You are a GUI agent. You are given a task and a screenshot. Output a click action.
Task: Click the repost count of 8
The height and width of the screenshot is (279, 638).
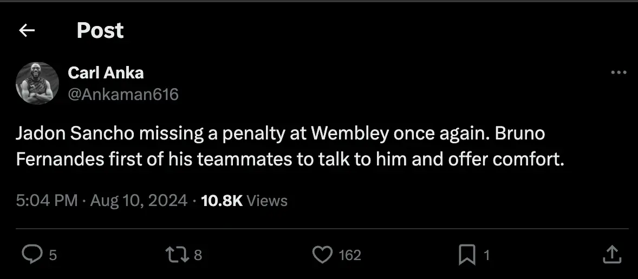198,255
